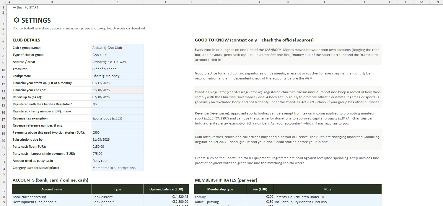Select the two signatories threshold €500
This screenshot has height=206, width=443.
118,132
